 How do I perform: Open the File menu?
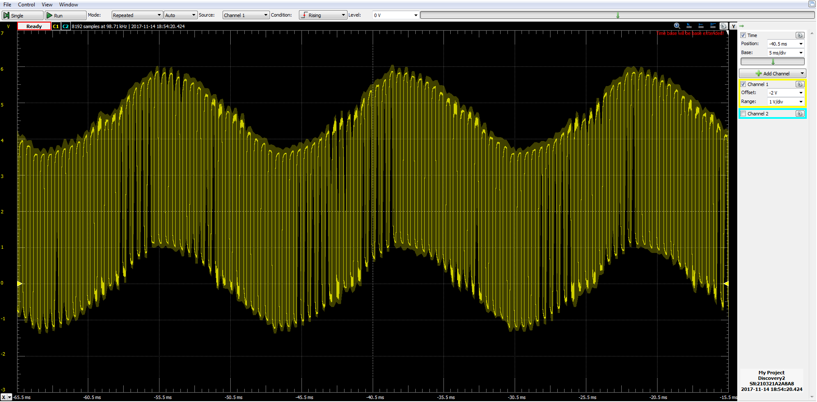[7, 5]
